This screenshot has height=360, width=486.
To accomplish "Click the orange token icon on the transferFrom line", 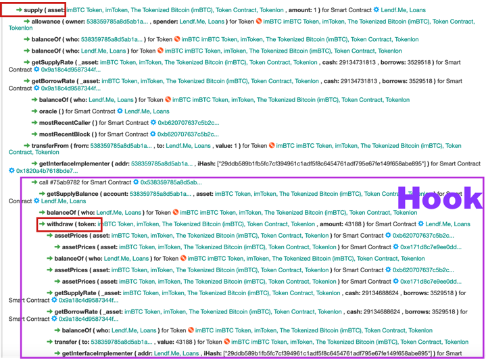I will click(272, 145).
